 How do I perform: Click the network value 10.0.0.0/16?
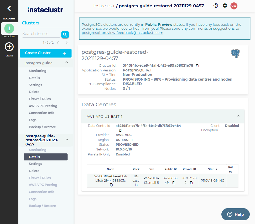pos(124,149)
